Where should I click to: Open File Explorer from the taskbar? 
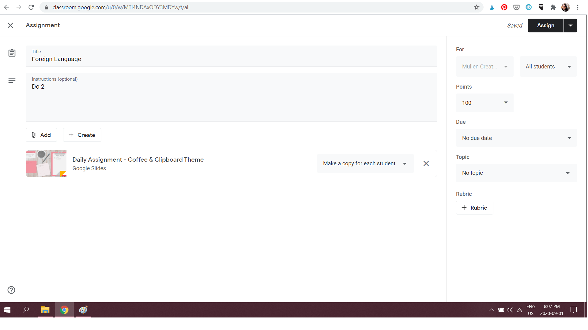coord(45,310)
